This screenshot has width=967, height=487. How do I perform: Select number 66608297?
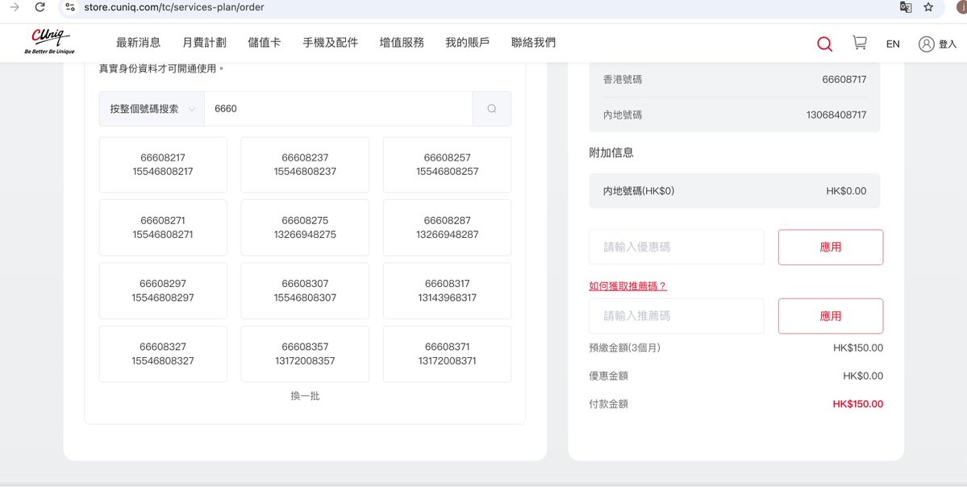(x=163, y=291)
